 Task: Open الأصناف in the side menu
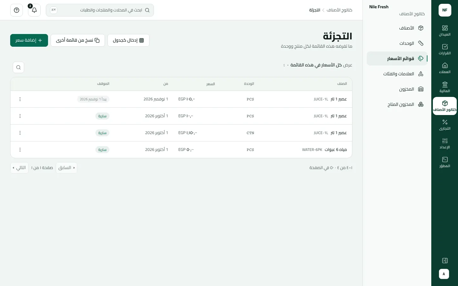397,28
